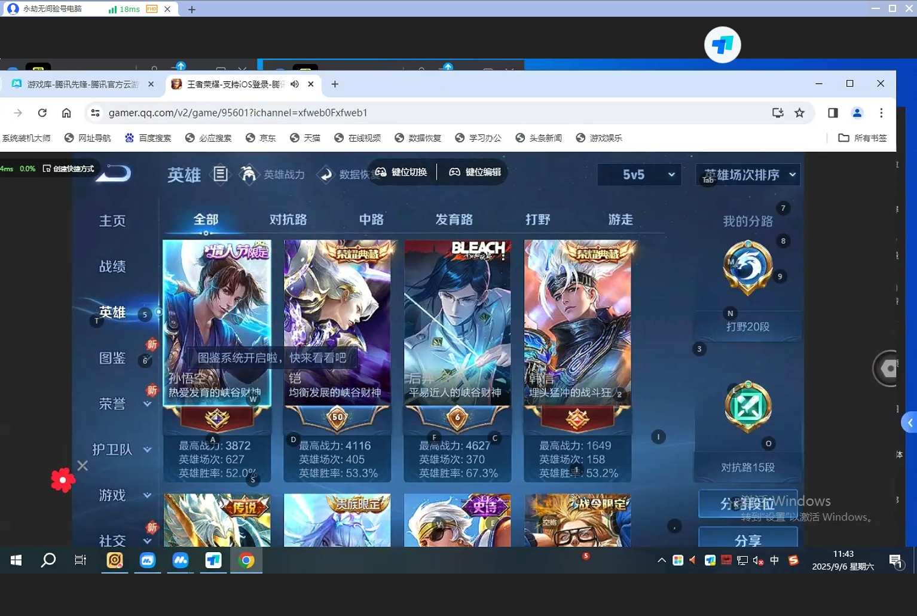Open 图鉴 in the sidebar
Screen dimensions: 917x616
[112, 358]
